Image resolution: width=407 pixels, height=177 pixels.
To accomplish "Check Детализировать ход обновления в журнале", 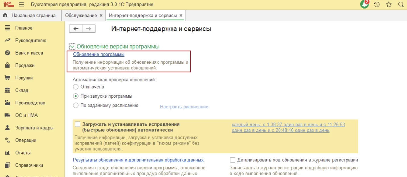I will (x=233, y=160).
